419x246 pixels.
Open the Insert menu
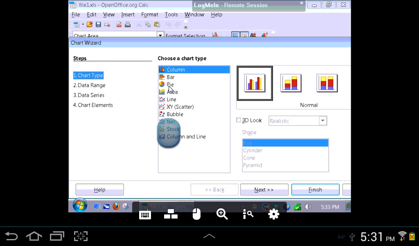tap(128, 14)
